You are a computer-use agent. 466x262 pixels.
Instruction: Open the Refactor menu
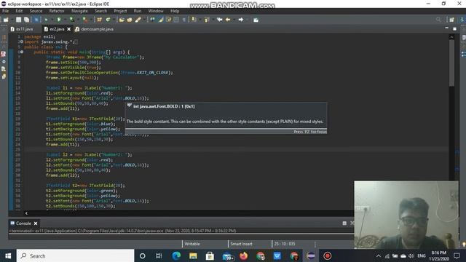tap(57, 11)
